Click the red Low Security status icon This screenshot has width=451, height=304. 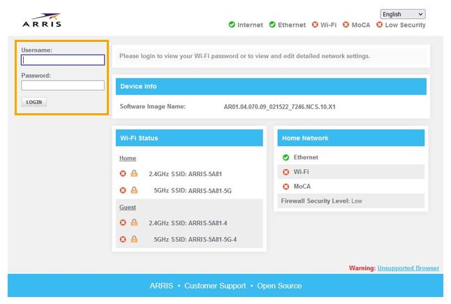[x=380, y=24]
